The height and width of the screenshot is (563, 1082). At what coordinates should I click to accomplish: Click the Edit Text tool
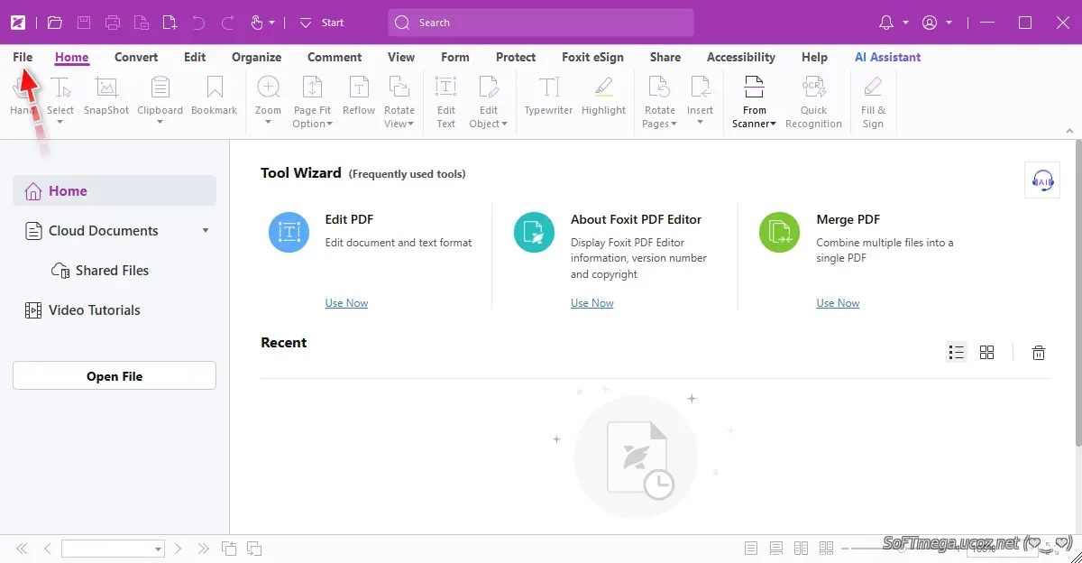tap(446, 102)
